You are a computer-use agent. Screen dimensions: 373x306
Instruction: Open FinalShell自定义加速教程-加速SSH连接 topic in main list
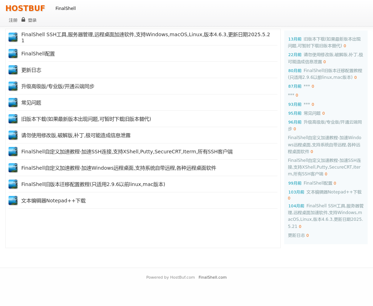tap(127, 152)
